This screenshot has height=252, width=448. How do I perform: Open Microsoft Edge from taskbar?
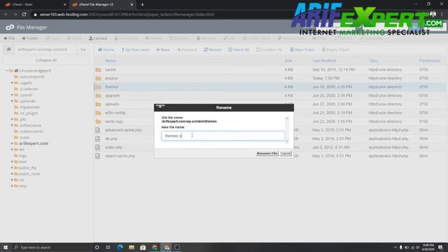click(x=120, y=247)
